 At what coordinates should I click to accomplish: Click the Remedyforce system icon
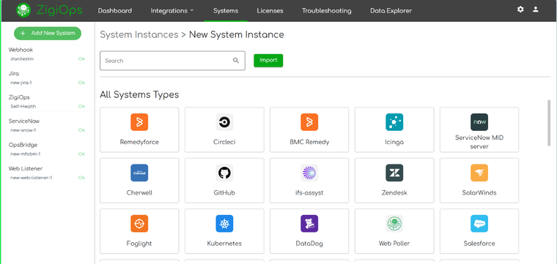[x=139, y=122]
